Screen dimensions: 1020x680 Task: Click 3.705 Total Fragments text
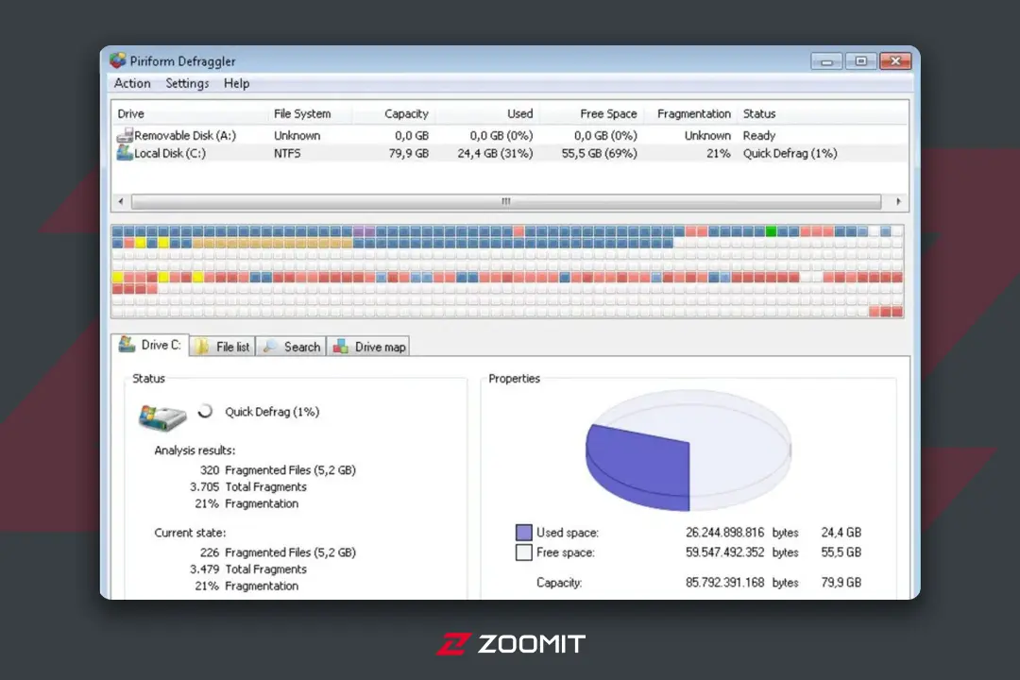pyautogui.click(x=247, y=486)
